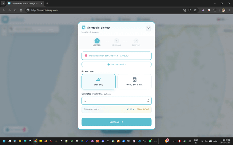
Task: Go to step 2 Schedule
Action: tap(116, 42)
